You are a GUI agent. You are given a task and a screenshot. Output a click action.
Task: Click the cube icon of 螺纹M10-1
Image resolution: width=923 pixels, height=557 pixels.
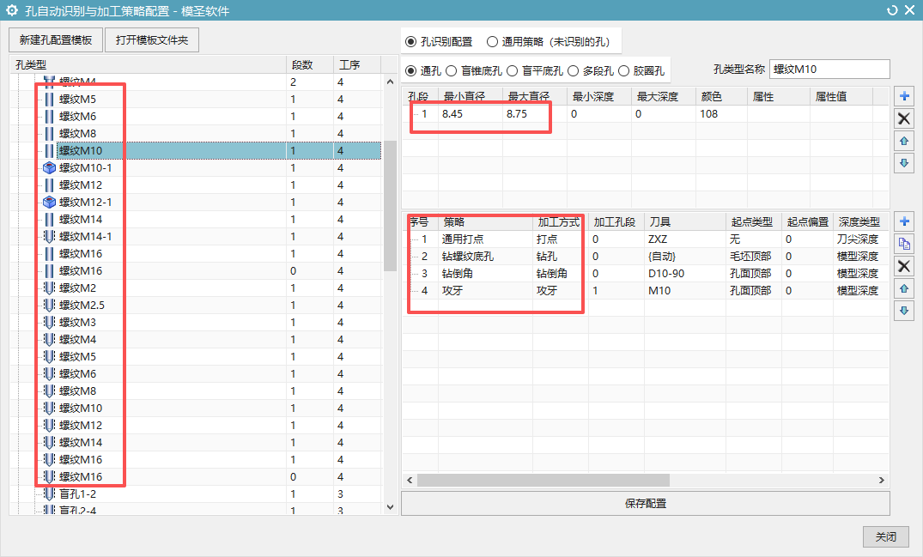point(50,167)
